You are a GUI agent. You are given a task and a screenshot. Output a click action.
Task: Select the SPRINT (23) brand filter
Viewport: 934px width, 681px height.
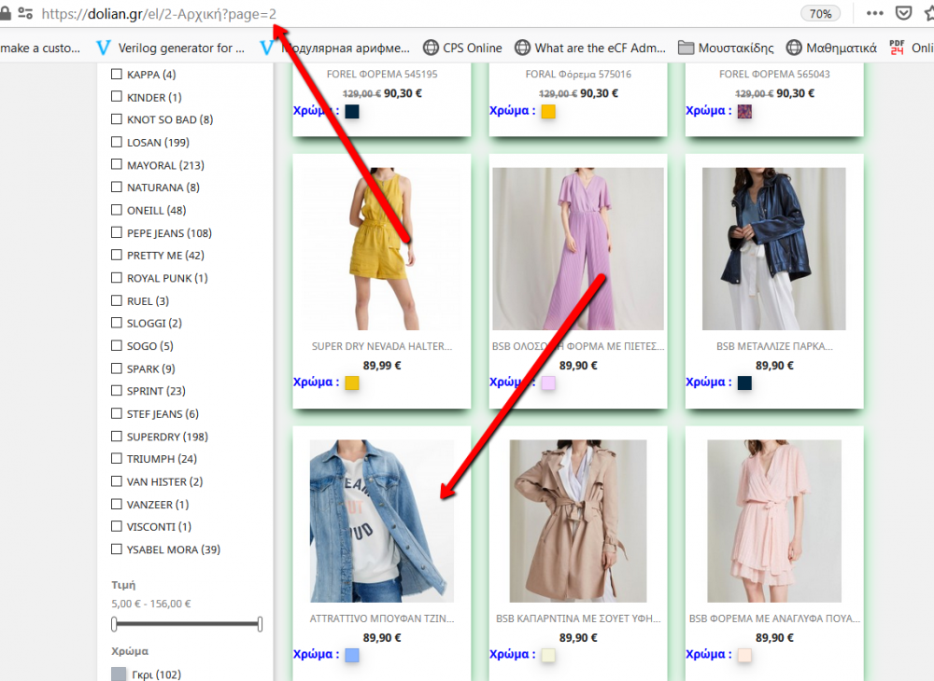(117, 390)
